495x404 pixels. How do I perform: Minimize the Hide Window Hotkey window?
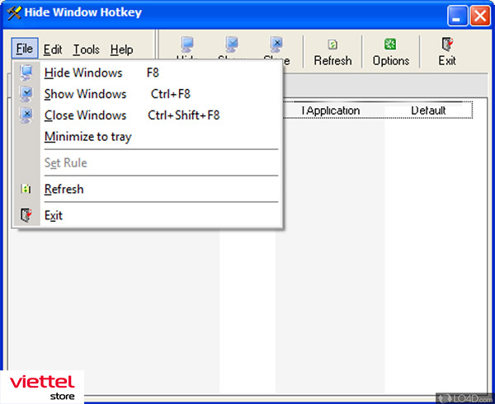click(457, 16)
